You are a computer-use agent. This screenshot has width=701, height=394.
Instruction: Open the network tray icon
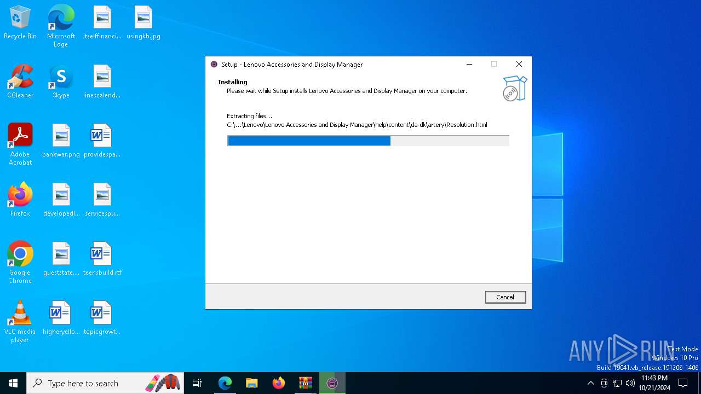click(617, 383)
